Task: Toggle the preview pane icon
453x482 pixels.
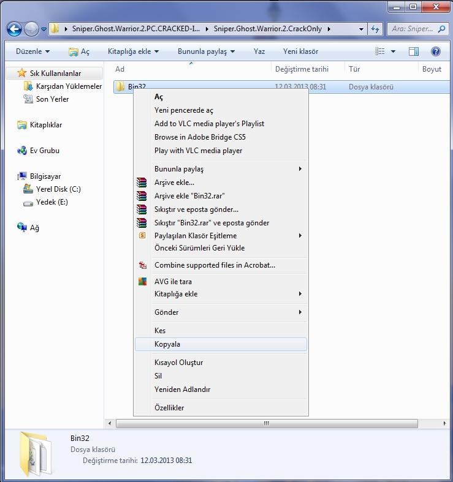Action: point(413,51)
